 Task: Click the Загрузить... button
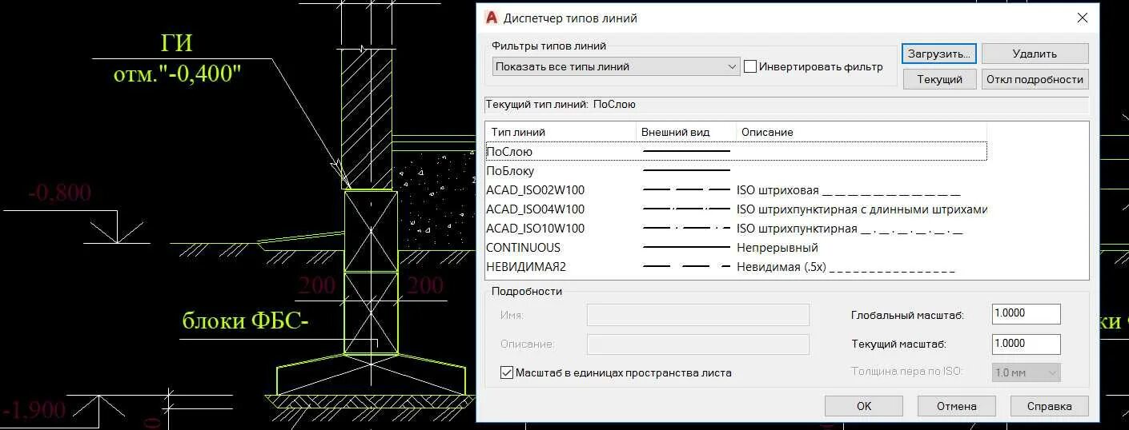point(939,54)
